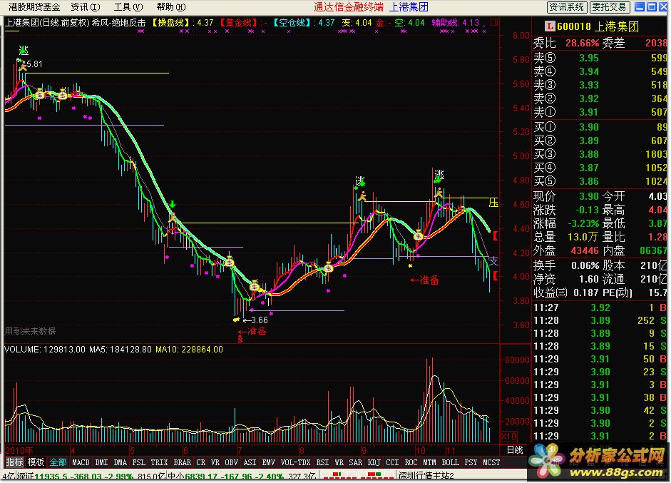Open the 工具(V) menu
Screen dimensions: 671x483
[128, 7]
